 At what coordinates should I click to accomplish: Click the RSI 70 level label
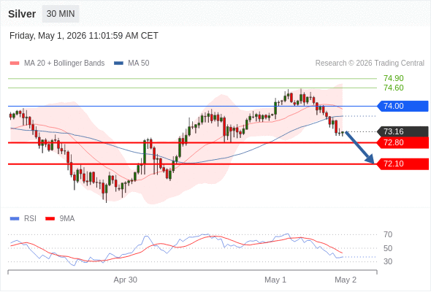[x=388, y=234]
